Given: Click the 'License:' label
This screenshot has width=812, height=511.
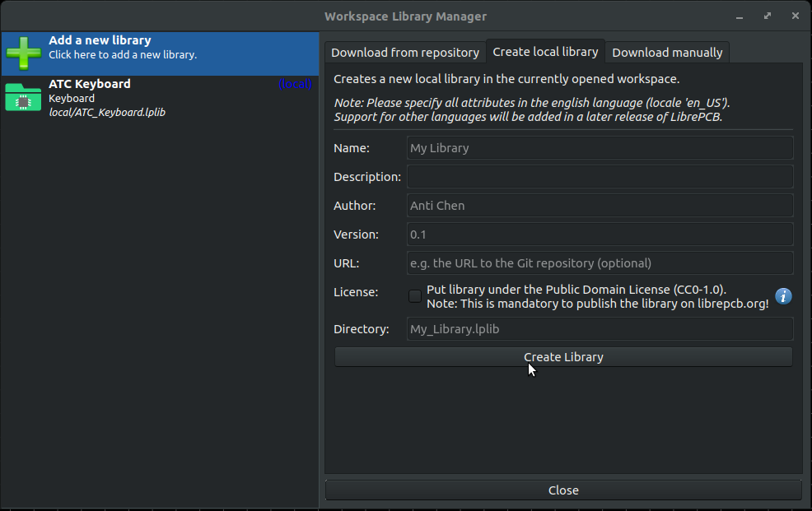Looking at the screenshot, I should 356,292.
